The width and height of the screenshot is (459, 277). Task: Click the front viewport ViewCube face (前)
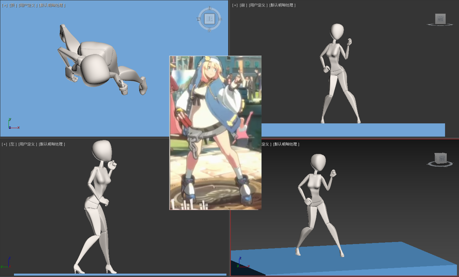tap(440, 19)
